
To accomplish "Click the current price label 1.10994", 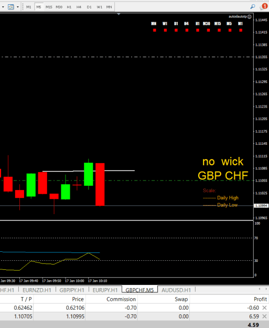I will pyautogui.click(x=261, y=206).
